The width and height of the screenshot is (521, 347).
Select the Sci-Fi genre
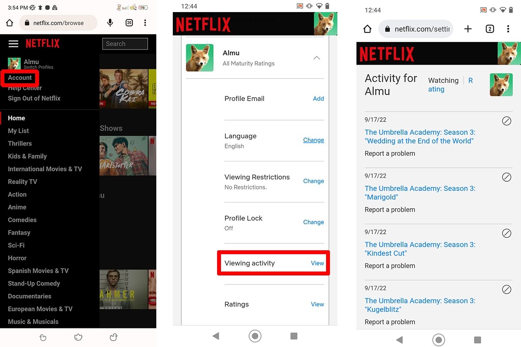pos(16,246)
